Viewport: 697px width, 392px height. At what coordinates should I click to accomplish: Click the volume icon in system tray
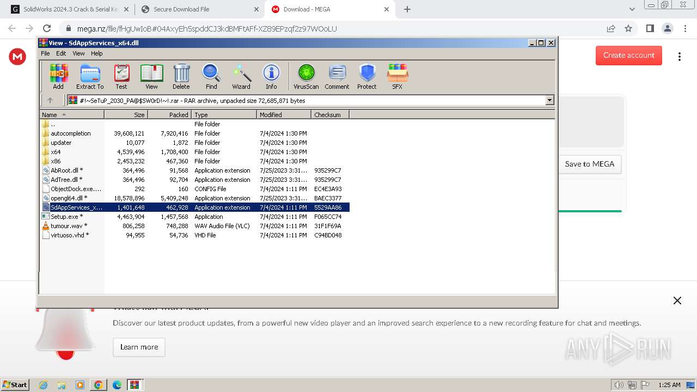pyautogui.click(x=619, y=385)
